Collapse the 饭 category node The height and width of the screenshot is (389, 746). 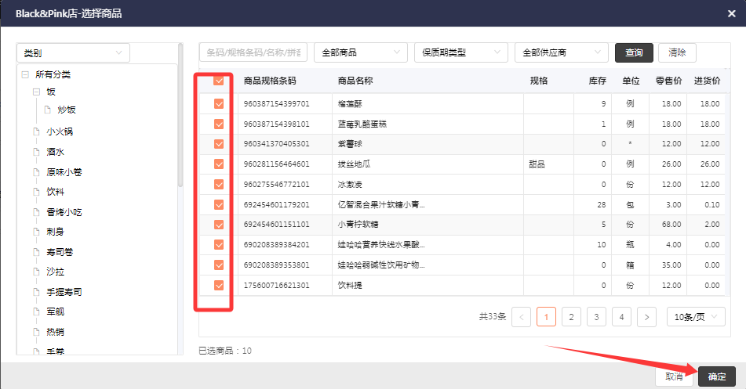click(x=36, y=92)
